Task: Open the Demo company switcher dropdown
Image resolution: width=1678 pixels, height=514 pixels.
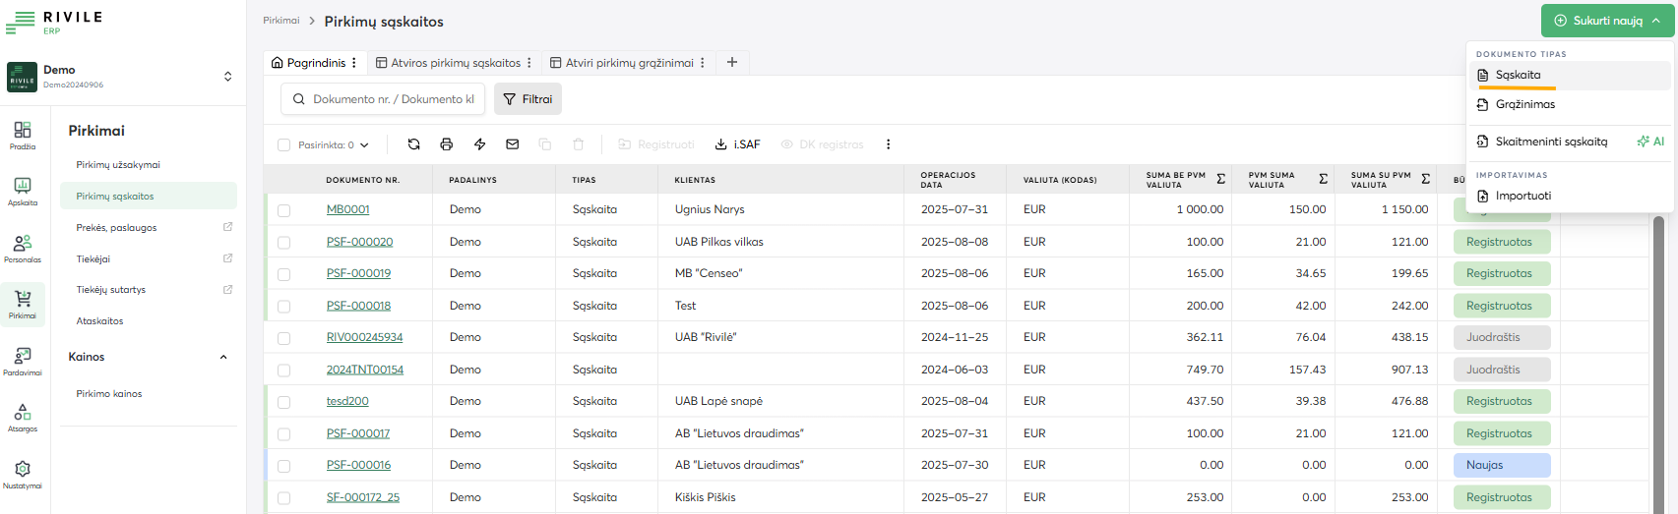Action: click(x=227, y=77)
